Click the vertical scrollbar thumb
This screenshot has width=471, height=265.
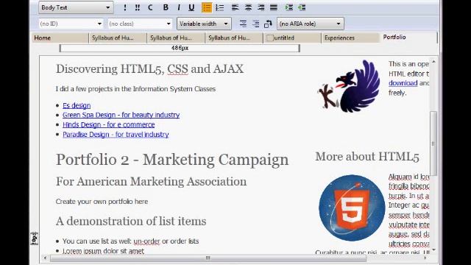tap(433, 143)
